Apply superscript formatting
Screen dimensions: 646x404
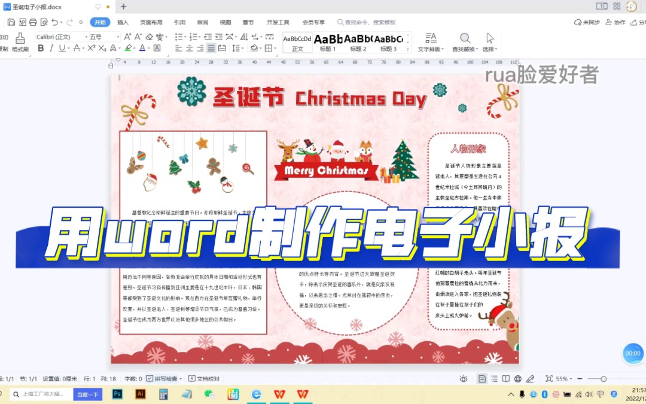90,48
